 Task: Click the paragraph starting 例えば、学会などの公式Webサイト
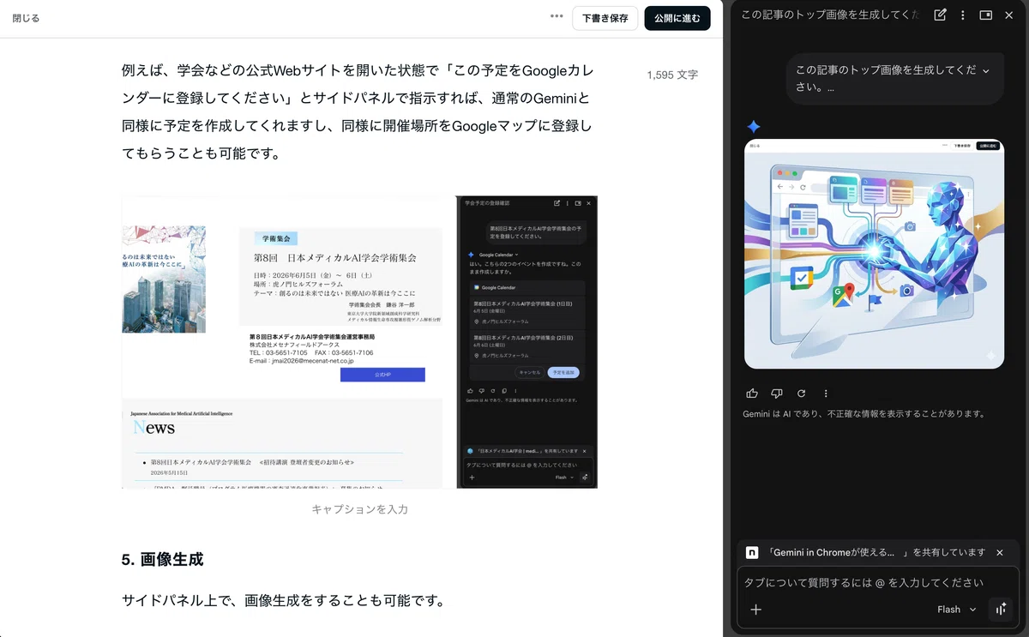click(x=358, y=112)
